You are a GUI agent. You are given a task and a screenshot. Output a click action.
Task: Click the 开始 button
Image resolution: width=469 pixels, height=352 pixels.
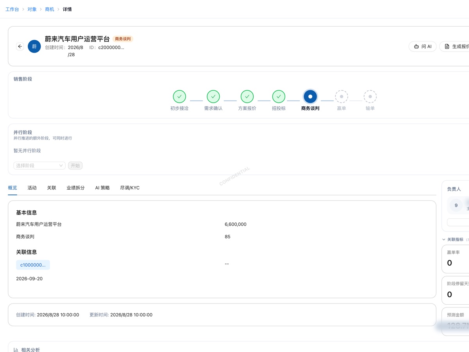pos(75,165)
